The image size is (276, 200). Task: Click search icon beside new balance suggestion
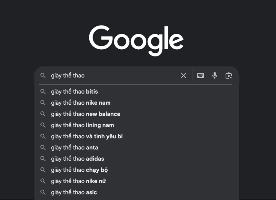[x=43, y=114]
